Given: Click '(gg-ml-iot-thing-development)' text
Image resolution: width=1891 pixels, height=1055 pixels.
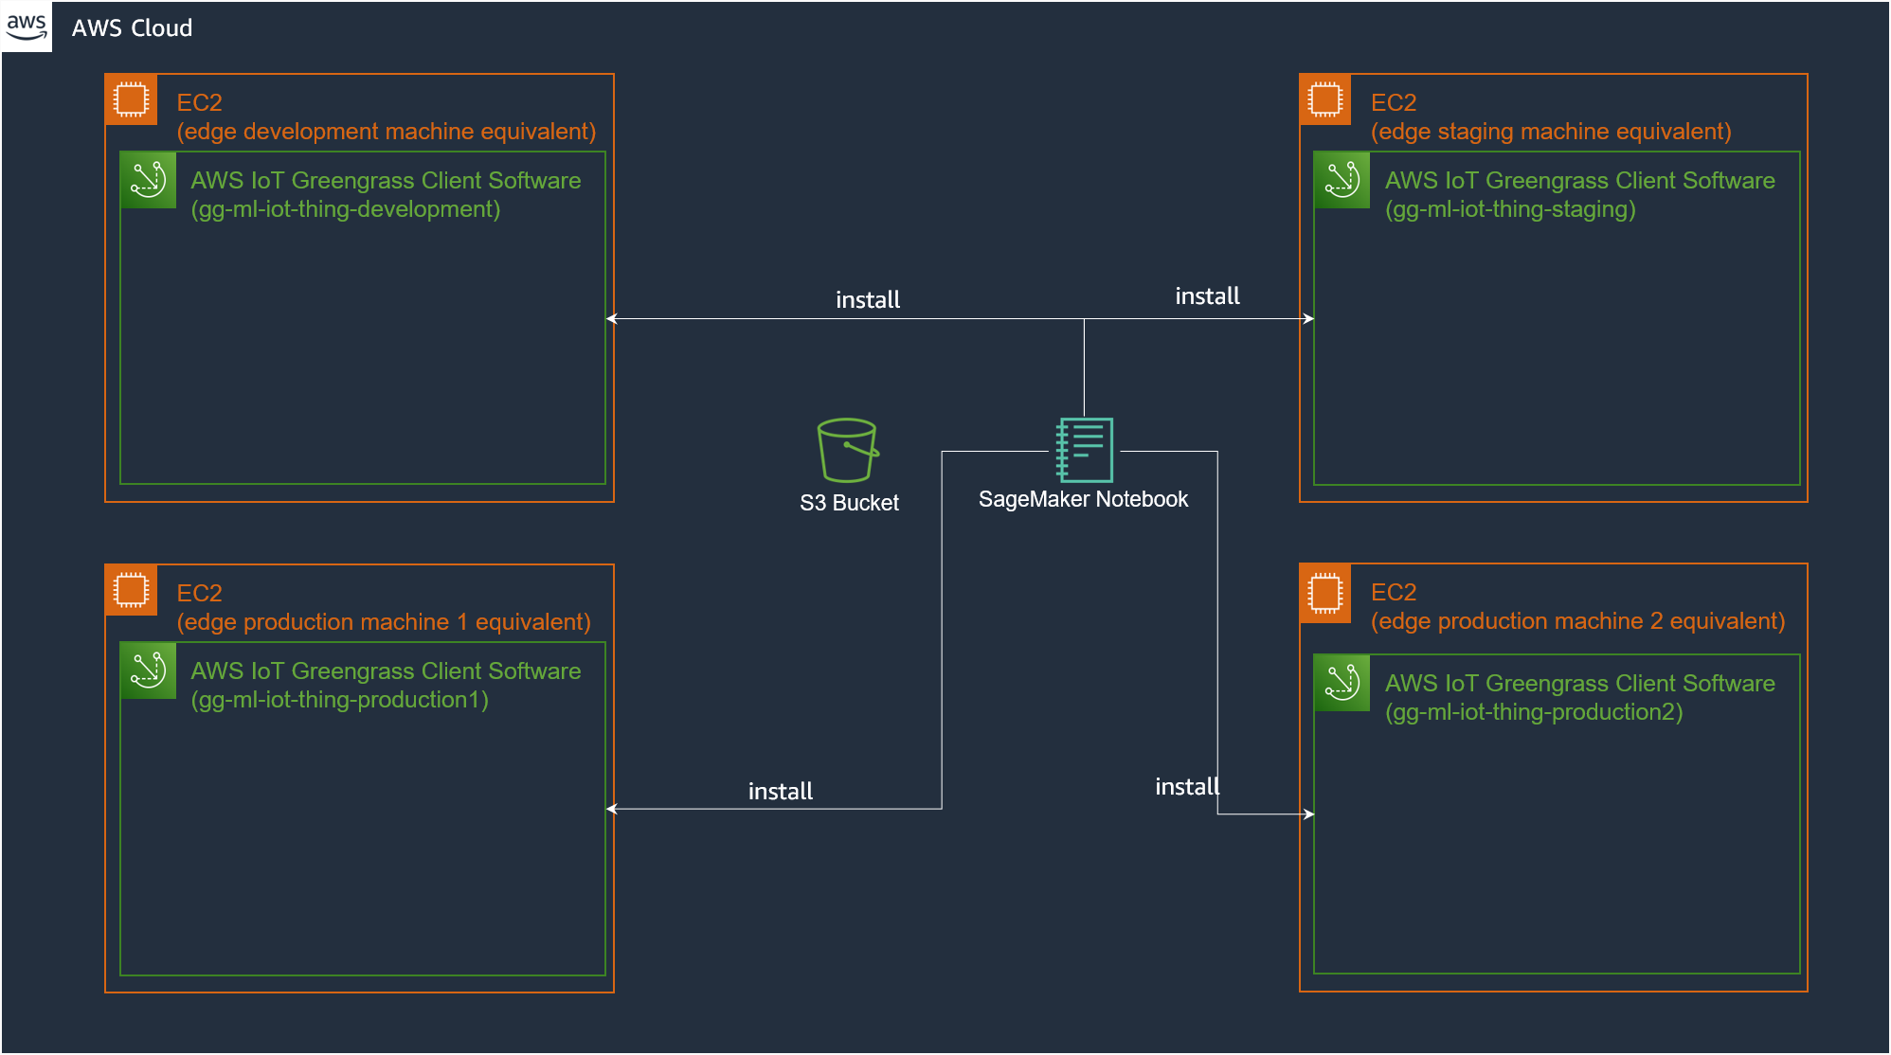Looking at the screenshot, I should [346, 209].
